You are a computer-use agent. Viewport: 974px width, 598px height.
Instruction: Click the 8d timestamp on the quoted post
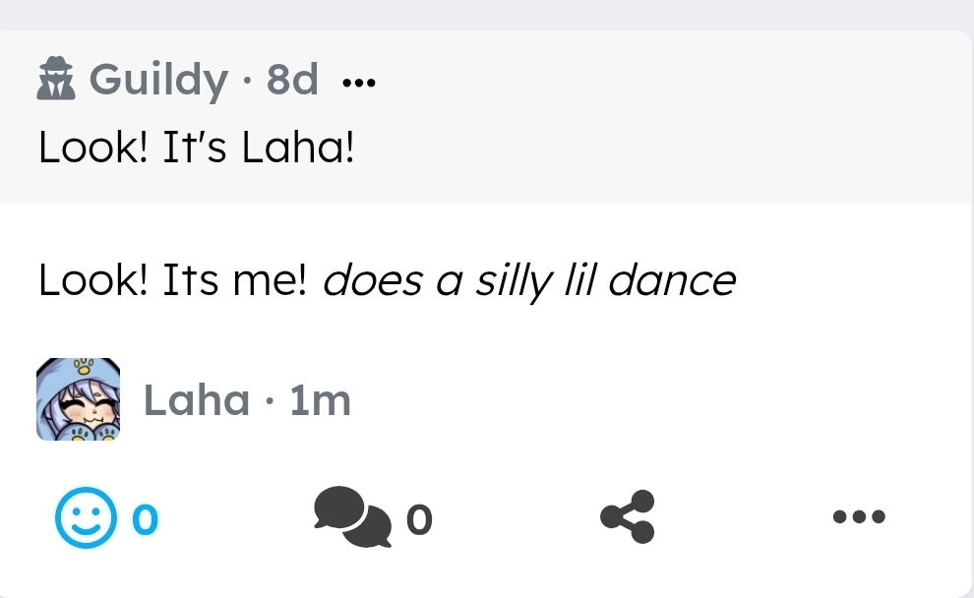(292, 79)
